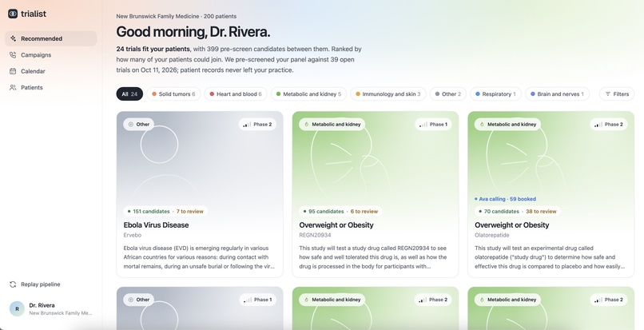Image resolution: width=644 pixels, height=330 pixels.
Task: Open the Campaigns sidebar item
Action: (51, 54)
